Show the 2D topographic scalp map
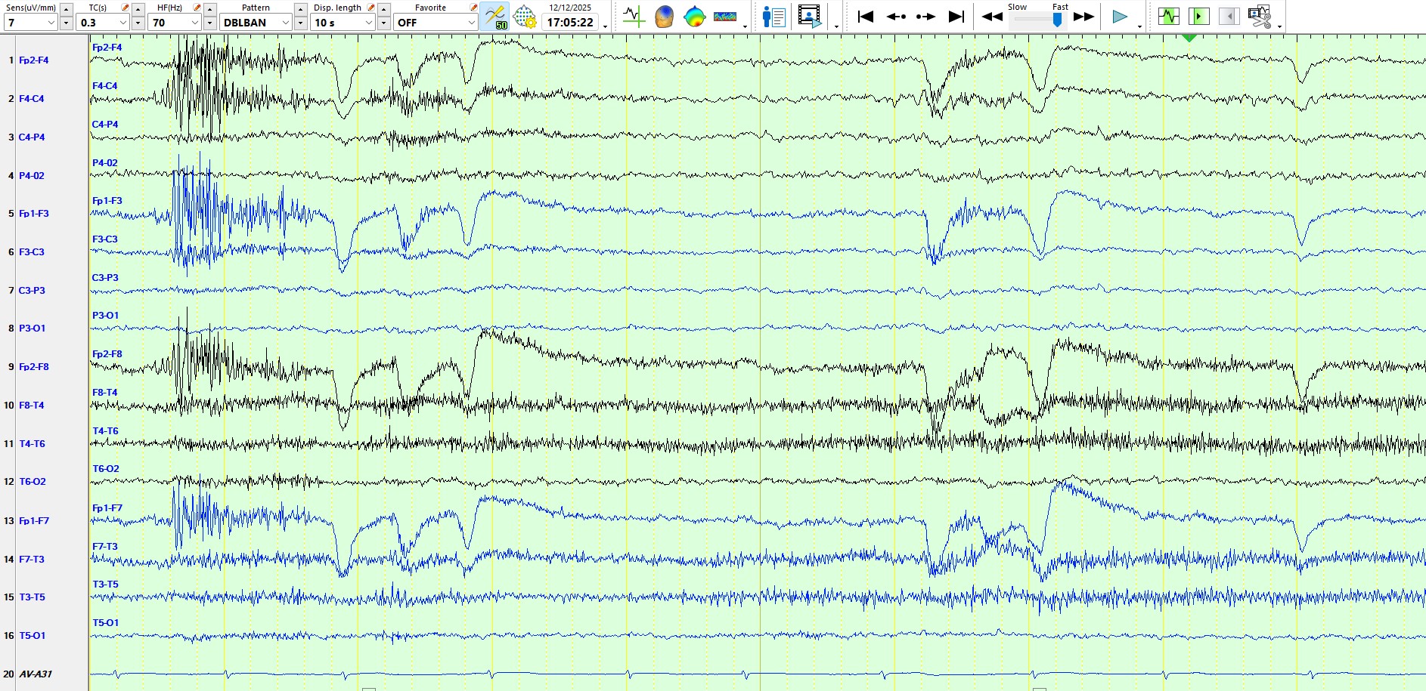Viewport: 1426px width, 691px height. point(694,16)
